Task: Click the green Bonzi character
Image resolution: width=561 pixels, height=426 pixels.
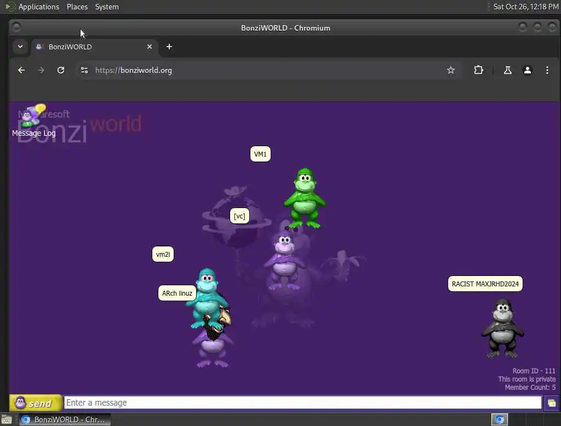Action: tap(305, 198)
